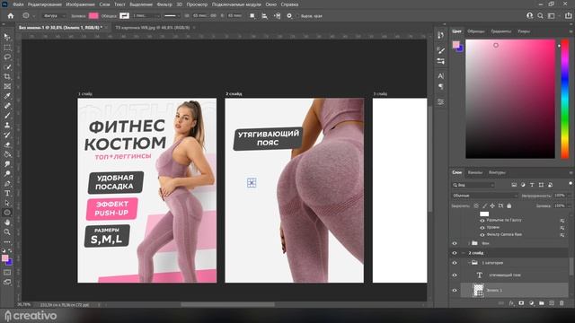Click the Эллипс 1 layer thumbnail

point(478,291)
